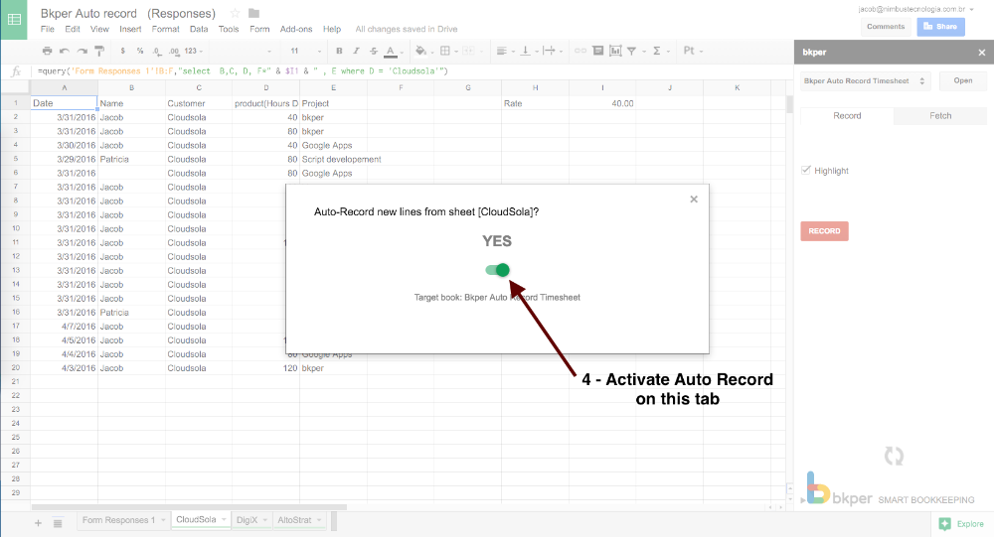The height and width of the screenshot is (537, 994).
Task: Close the Auto-Record dialog
Action: tap(694, 200)
